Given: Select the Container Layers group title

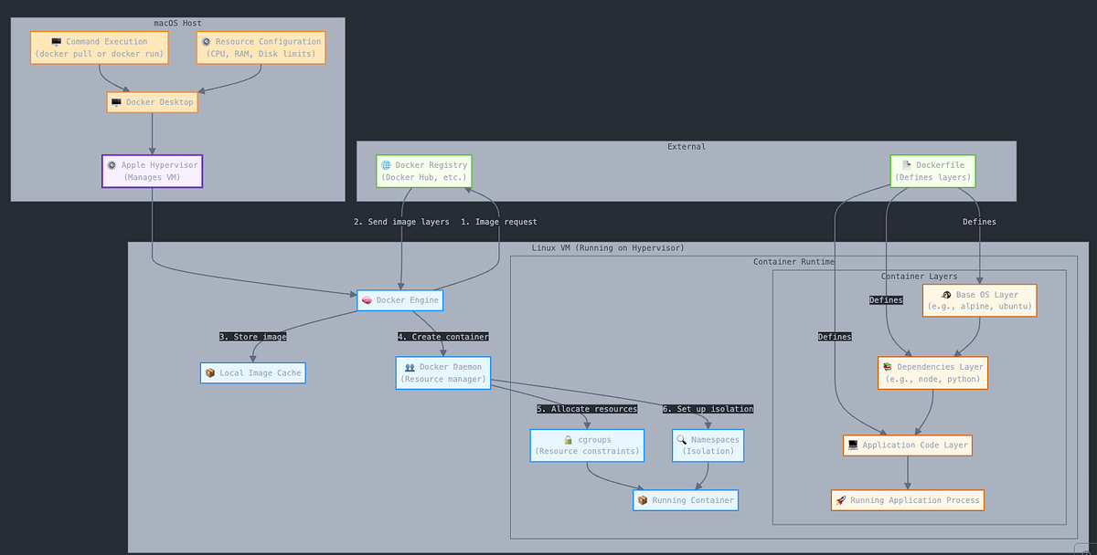Looking at the screenshot, I should click(x=919, y=276).
